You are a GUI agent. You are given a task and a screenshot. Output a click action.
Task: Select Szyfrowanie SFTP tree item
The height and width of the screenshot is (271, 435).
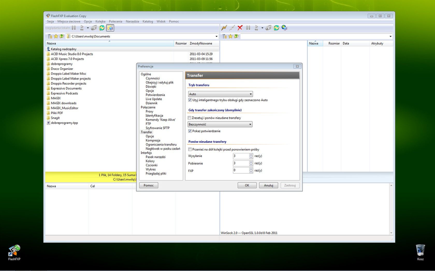157,128
